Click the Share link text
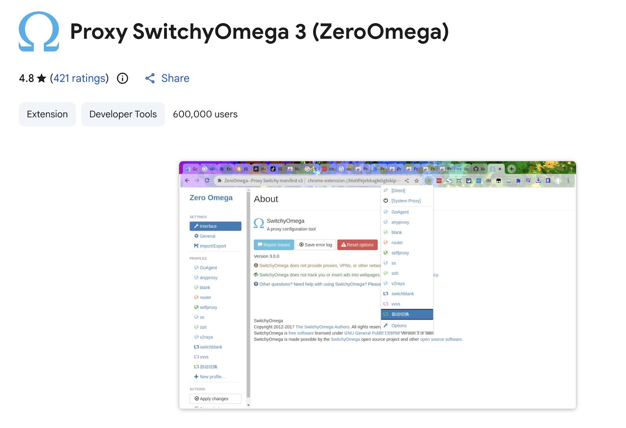Viewport: 626px width, 428px height. 175,79
